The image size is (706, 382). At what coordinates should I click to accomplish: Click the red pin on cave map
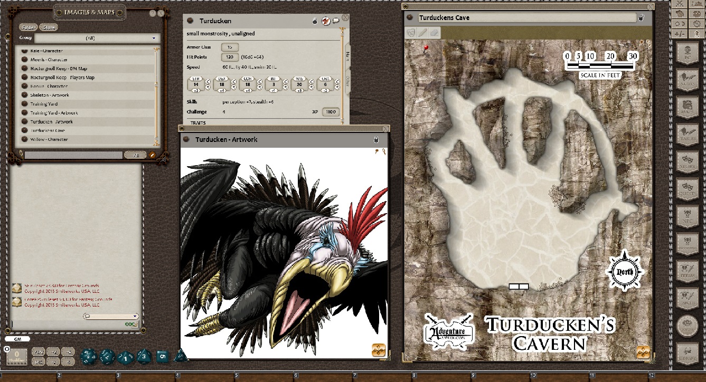(426, 49)
